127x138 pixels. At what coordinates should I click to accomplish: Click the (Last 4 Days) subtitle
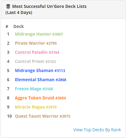[19, 13]
